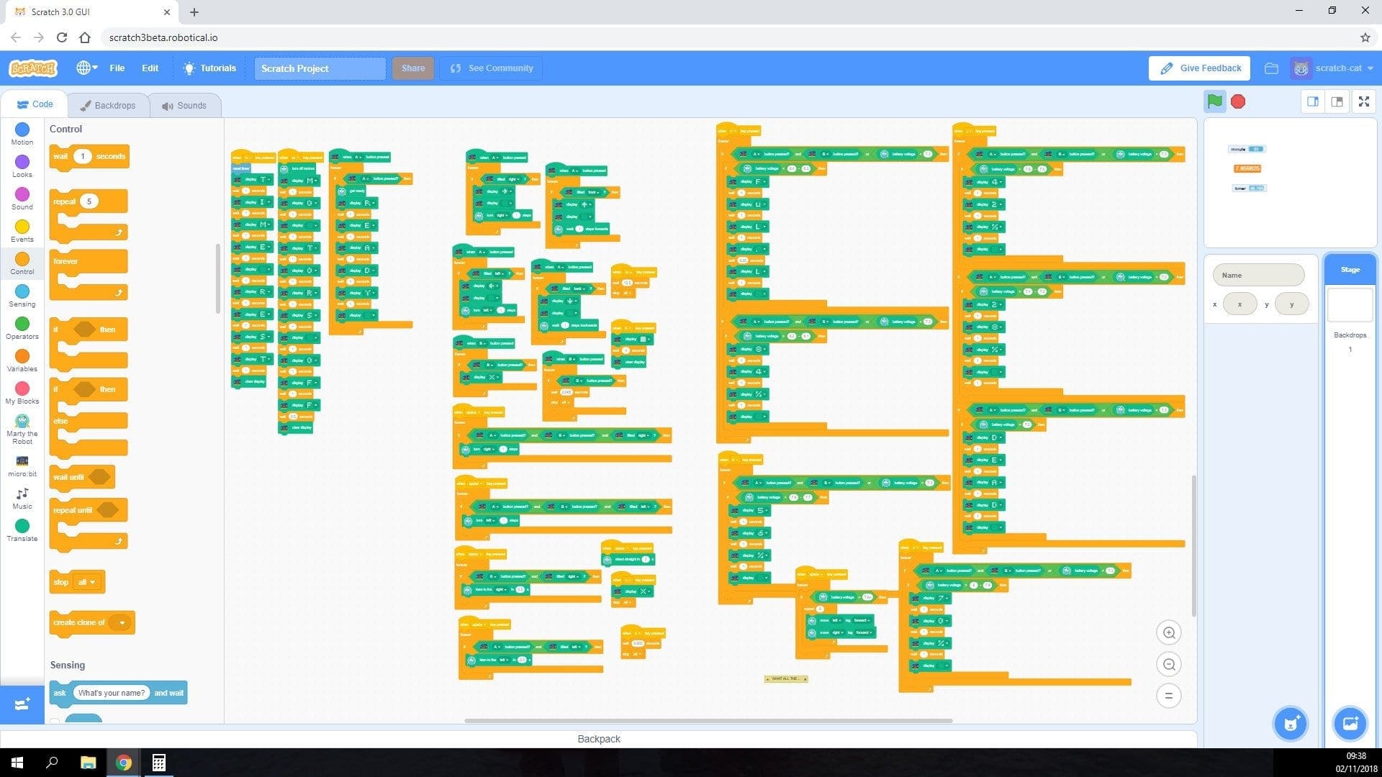
Task: Open the File menu
Action: click(x=117, y=68)
